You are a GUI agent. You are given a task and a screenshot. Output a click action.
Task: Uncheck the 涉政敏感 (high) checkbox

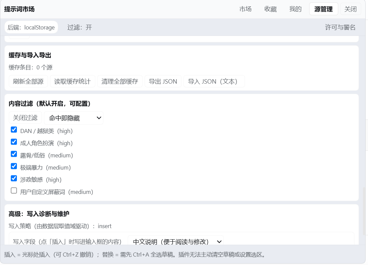pos(14,178)
